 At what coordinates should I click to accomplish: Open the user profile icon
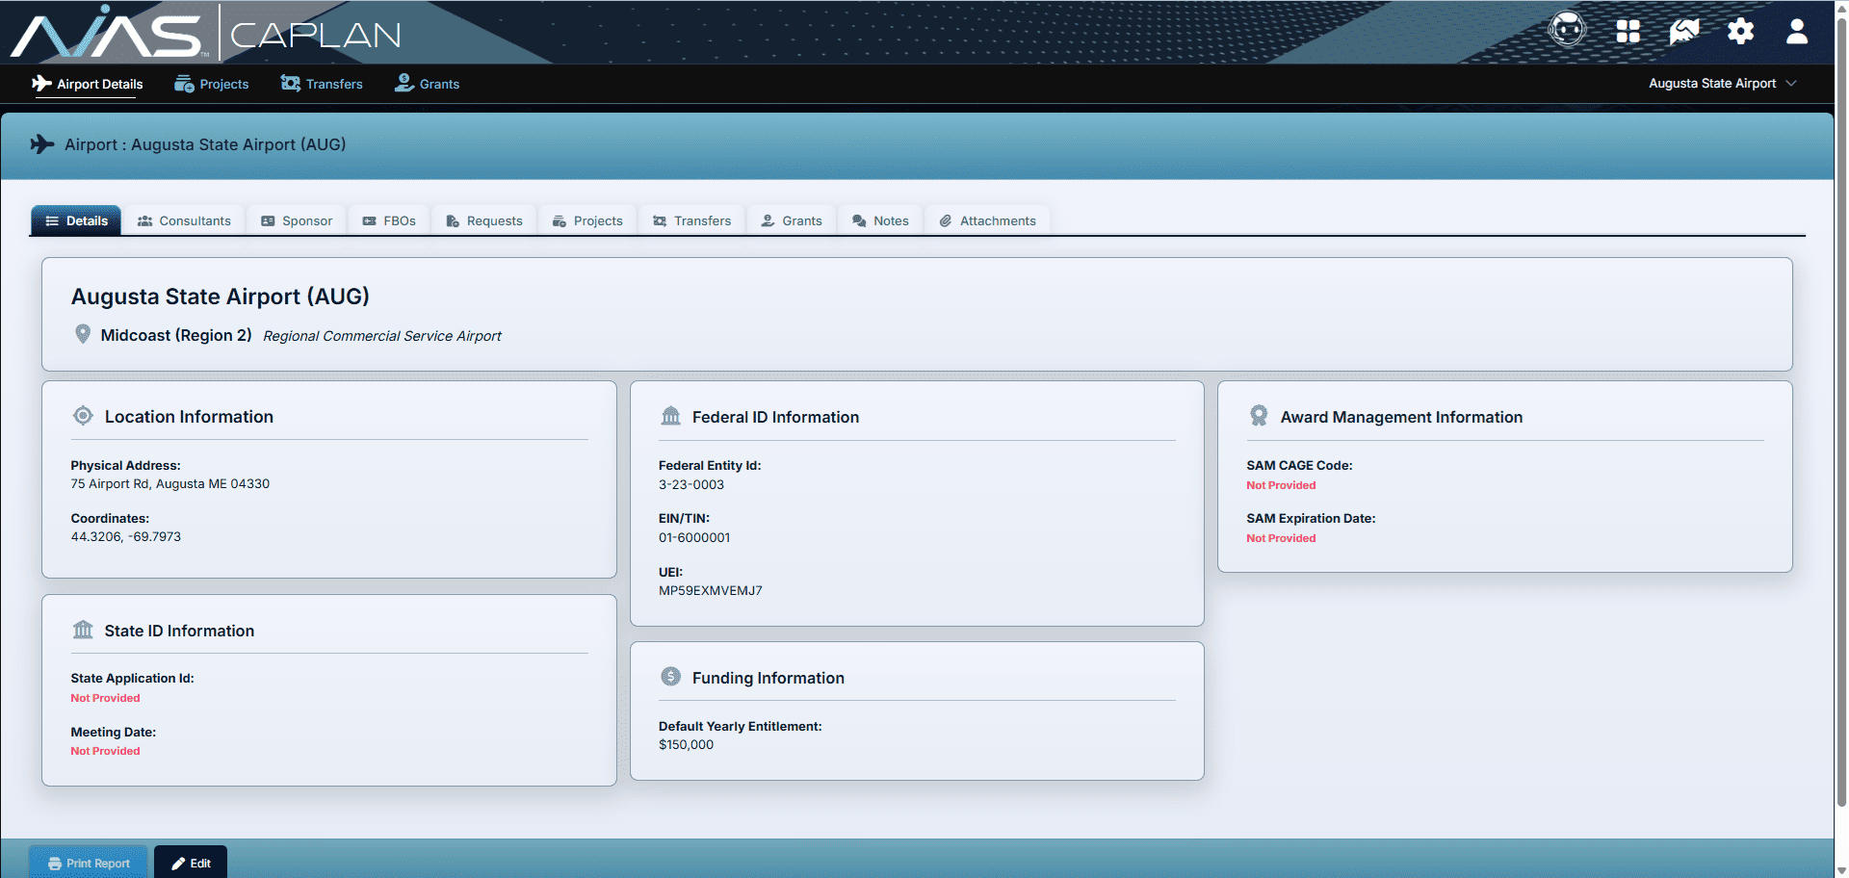(x=1797, y=32)
